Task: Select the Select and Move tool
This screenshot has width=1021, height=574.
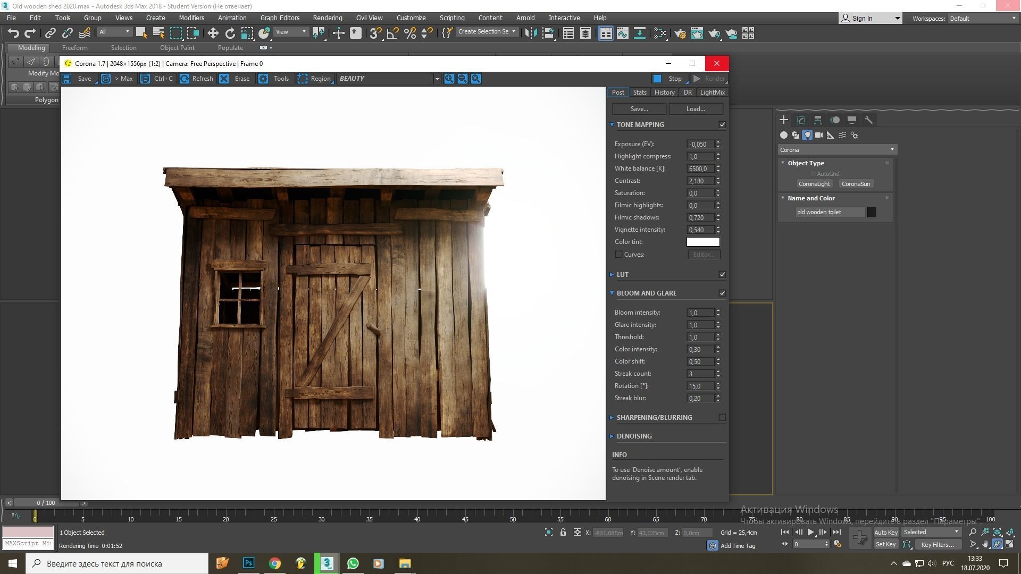Action: pyautogui.click(x=213, y=33)
